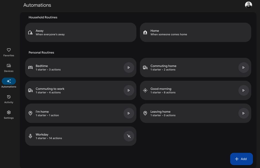Start the Commuting home routine

click(x=243, y=67)
